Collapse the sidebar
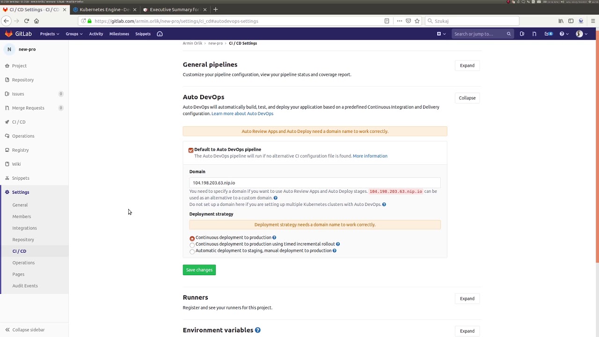This screenshot has width=599, height=337. pyautogui.click(x=25, y=330)
